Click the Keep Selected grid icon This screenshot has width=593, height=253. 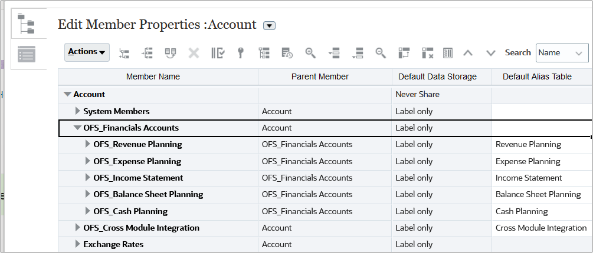(x=404, y=53)
